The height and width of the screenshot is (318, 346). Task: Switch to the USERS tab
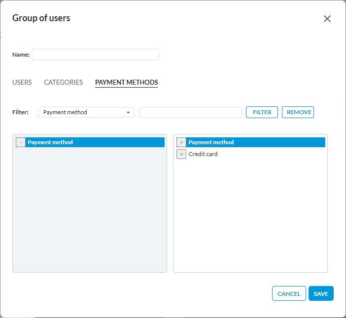(x=22, y=82)
